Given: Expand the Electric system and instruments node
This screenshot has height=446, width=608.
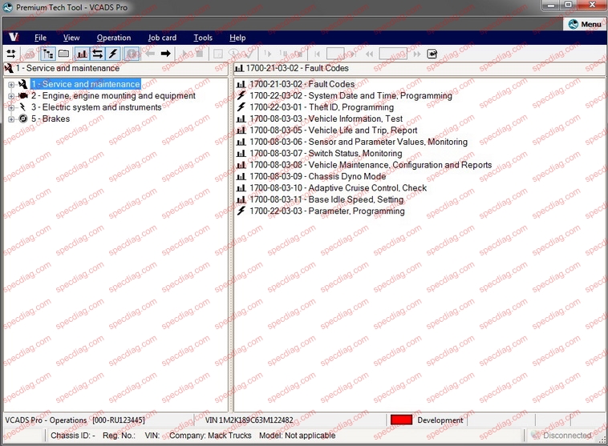Looking at the screenshot, I should [x=11, y=108].
